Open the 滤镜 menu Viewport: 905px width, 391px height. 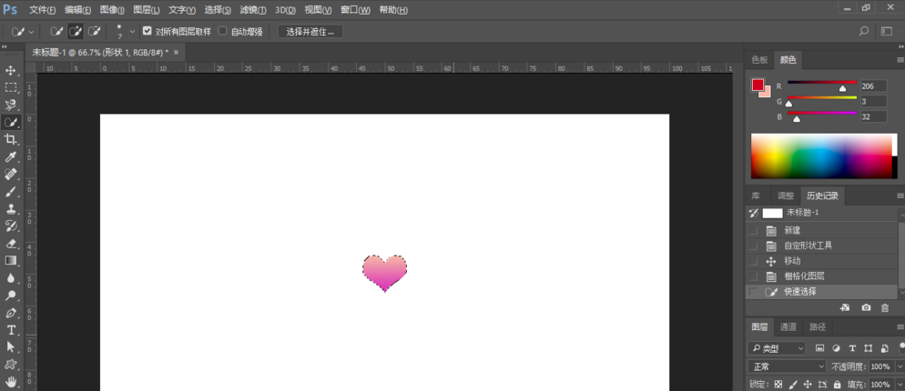(253, 10)
